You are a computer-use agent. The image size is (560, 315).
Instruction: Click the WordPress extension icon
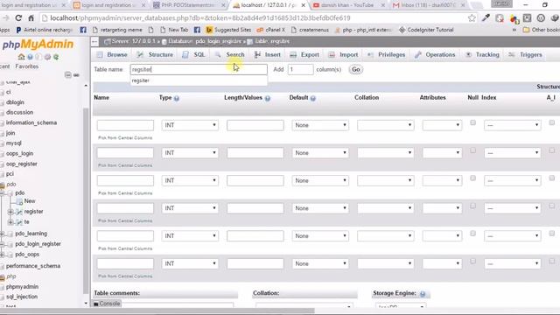tap(541, 17)
